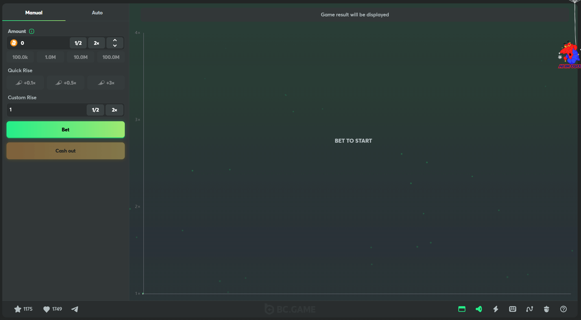Switch to the Auto betting tab
The height and width of the screenshot is (320, 581).
pos(97,12)
